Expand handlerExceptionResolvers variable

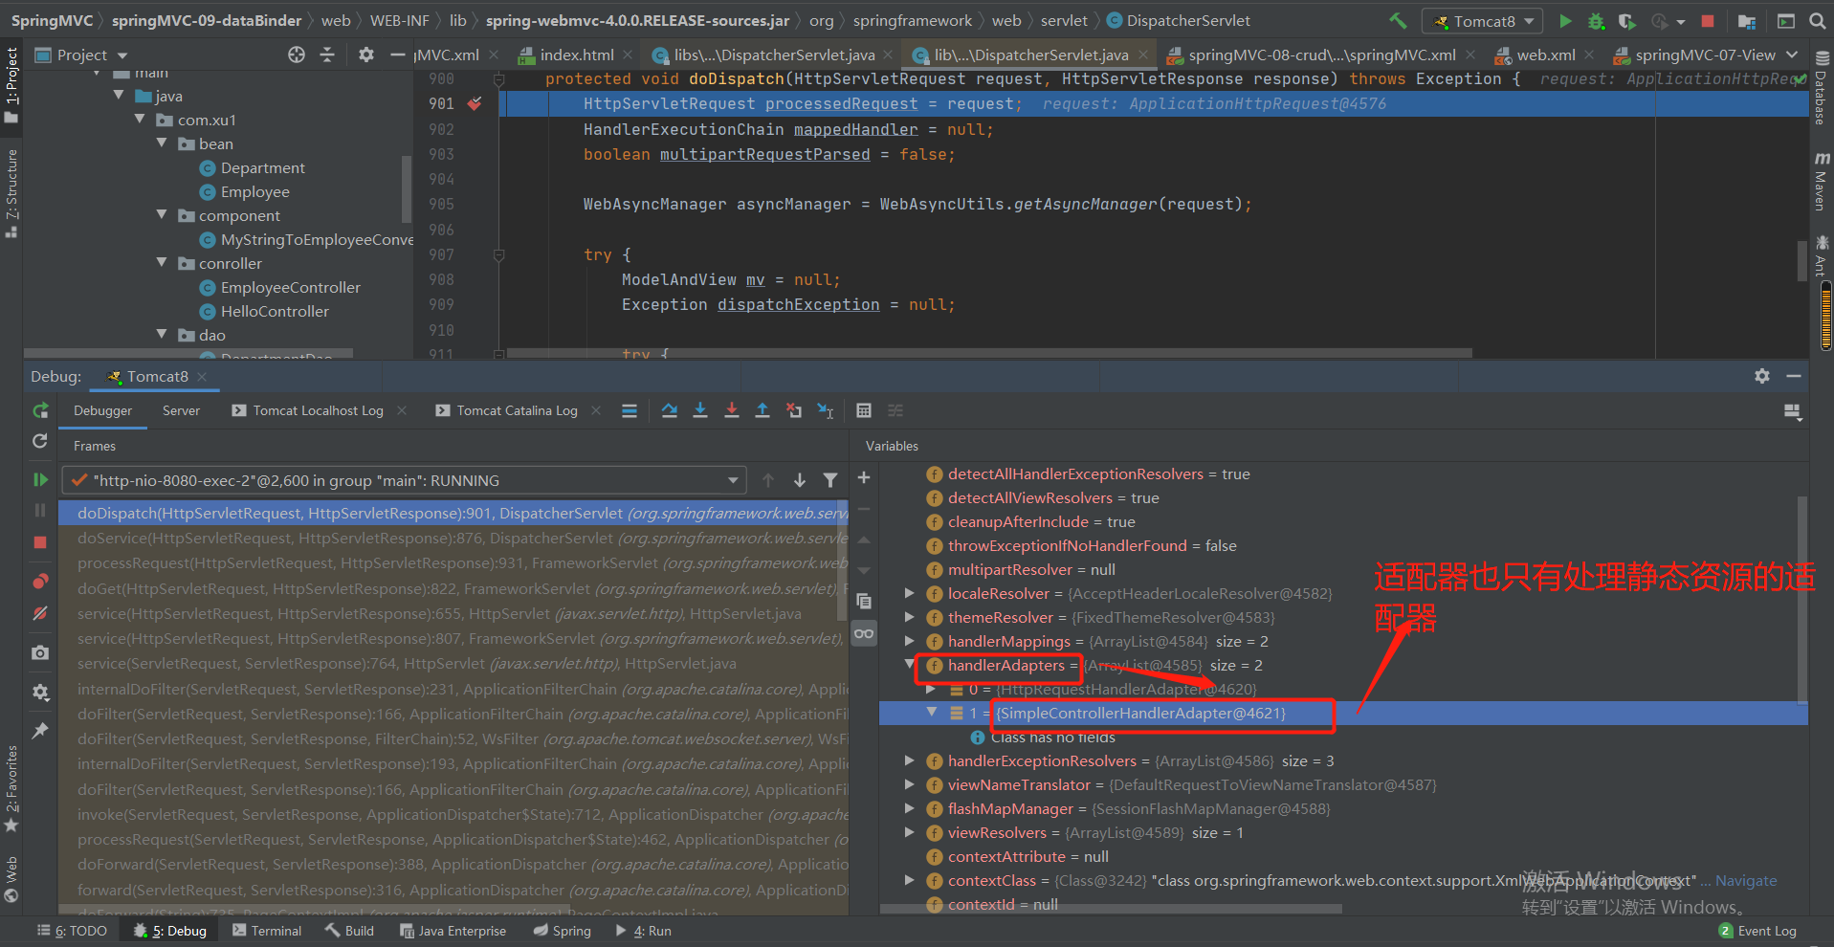pos(910,760)
